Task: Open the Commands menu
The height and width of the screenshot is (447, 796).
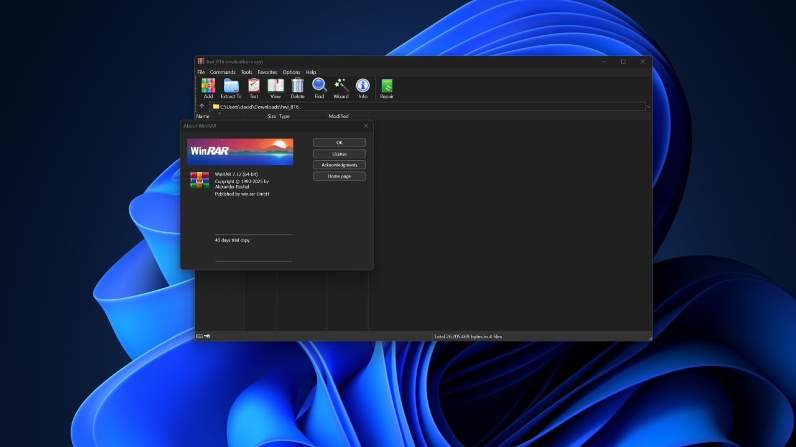Action: click(x=223, y=72)
